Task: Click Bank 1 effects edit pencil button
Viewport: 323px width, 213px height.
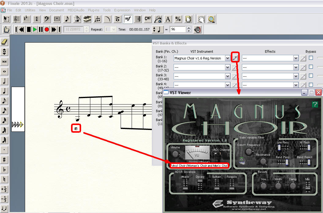Action: point(303,58)
